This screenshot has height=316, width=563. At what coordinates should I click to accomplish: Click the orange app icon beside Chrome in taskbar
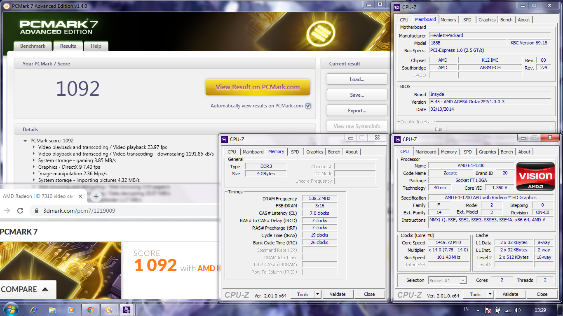click(x=109, y=310)
